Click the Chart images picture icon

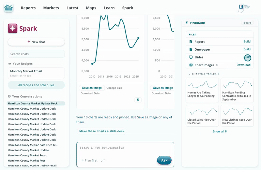(191, 65)
